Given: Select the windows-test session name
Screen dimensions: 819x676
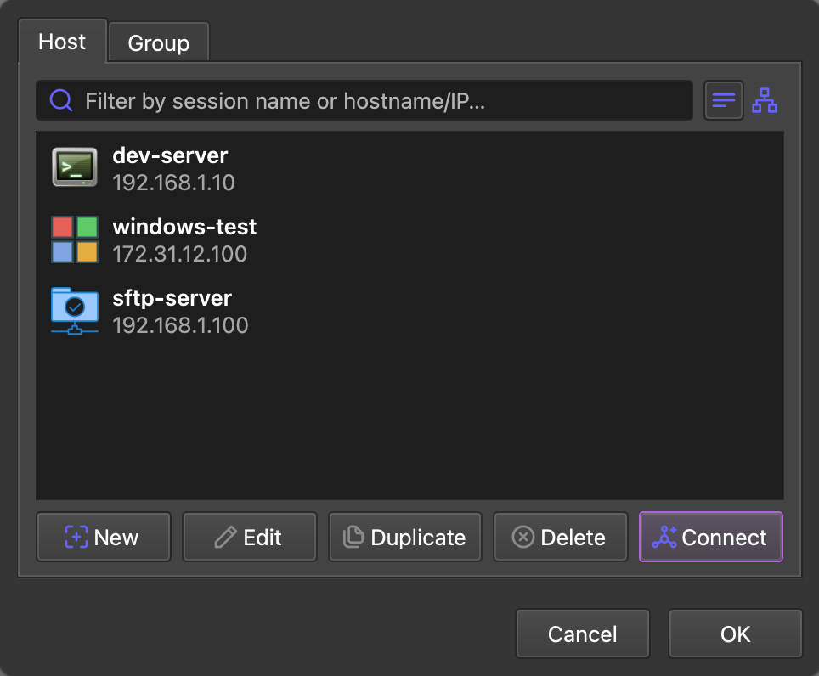Looking at the screenshot, I should point(184,227).
